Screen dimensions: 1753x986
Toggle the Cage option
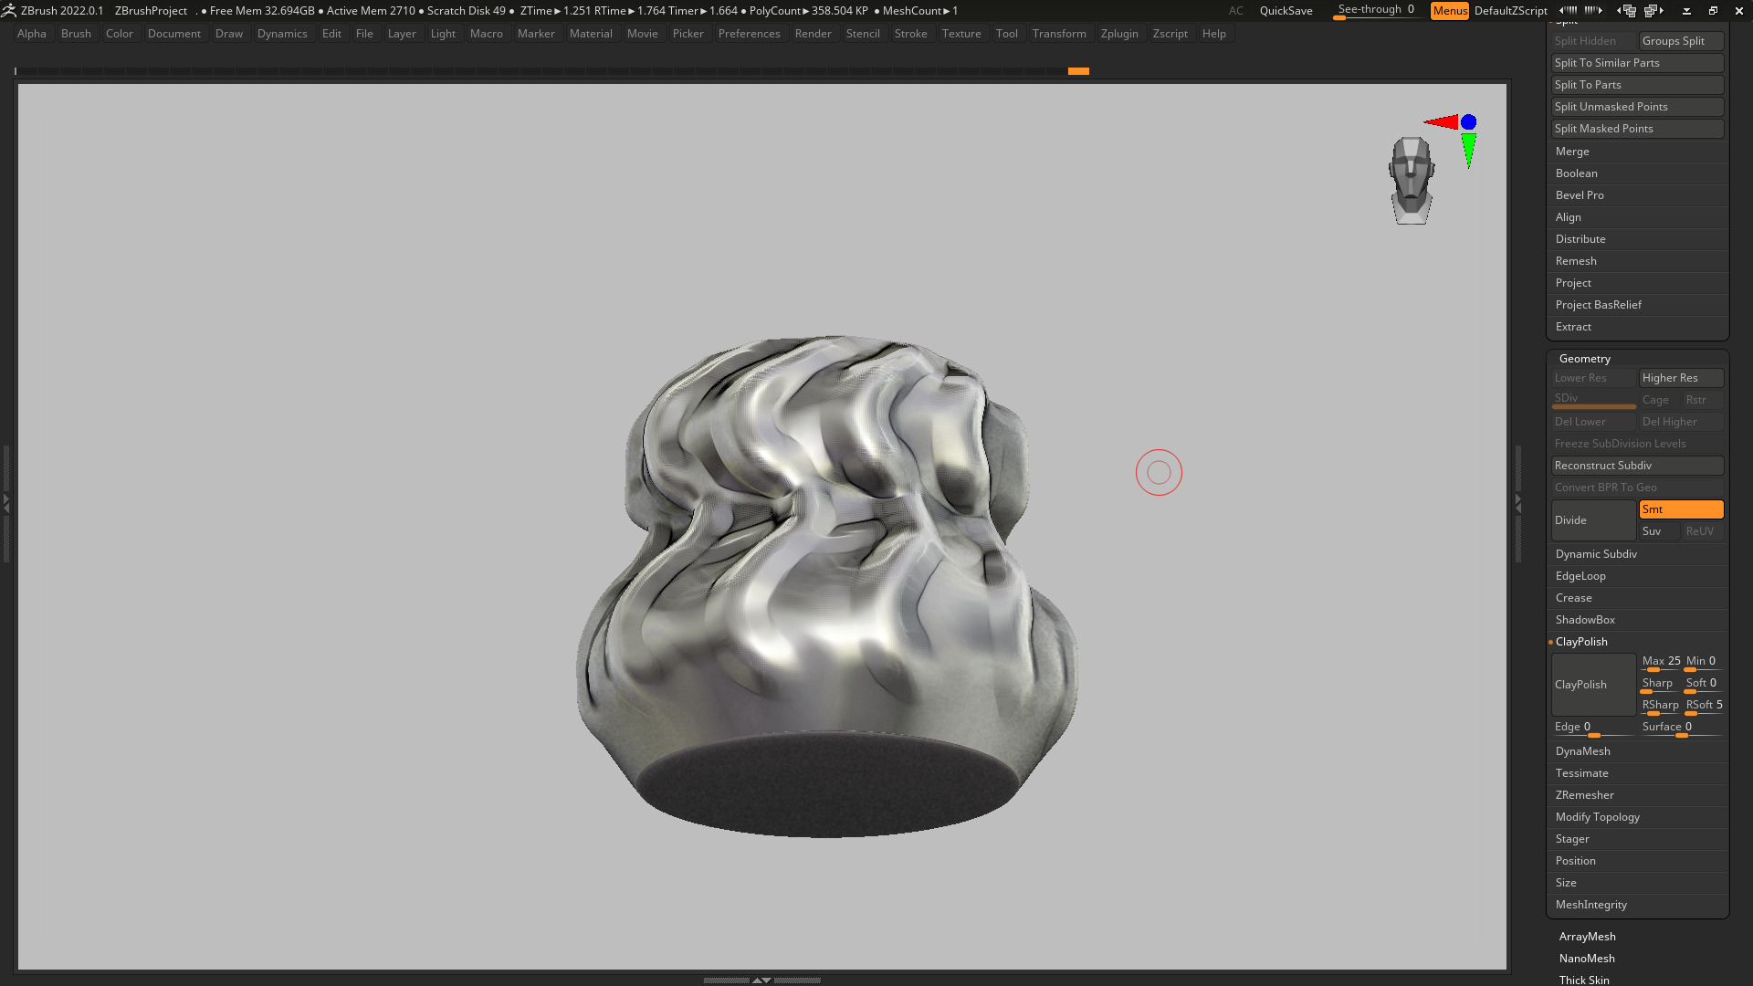[1658, 400]
